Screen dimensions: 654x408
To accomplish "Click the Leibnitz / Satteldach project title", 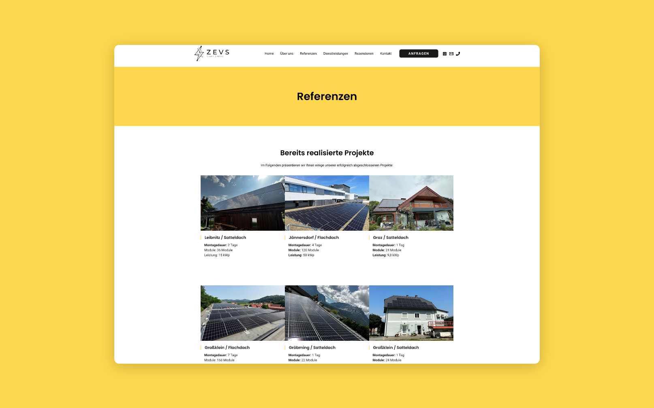I will 225,238.
